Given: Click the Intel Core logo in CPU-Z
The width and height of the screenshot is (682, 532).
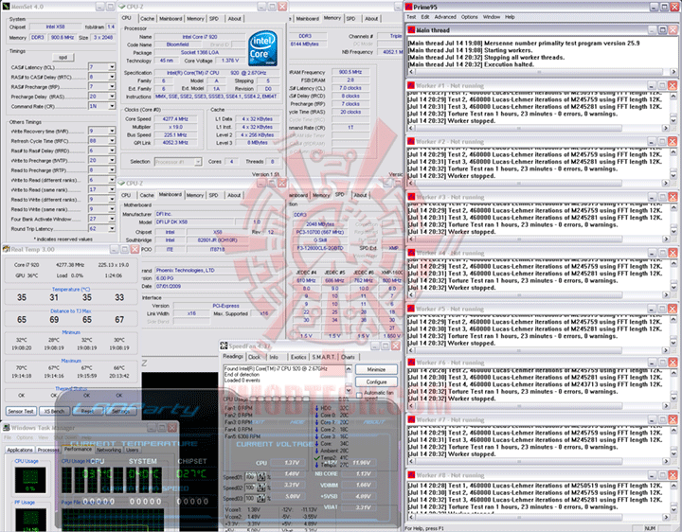Looking at the screenshot, I should click(262, 48).
